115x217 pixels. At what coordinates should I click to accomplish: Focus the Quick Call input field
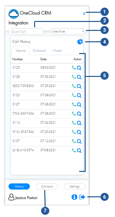tap(26, 31)
